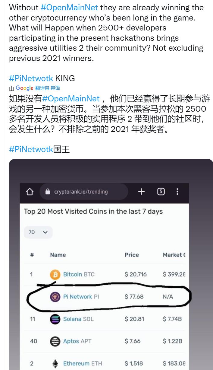Click the Aptos logo icon
Screen dimensions: 213x370
click(55, 341)
